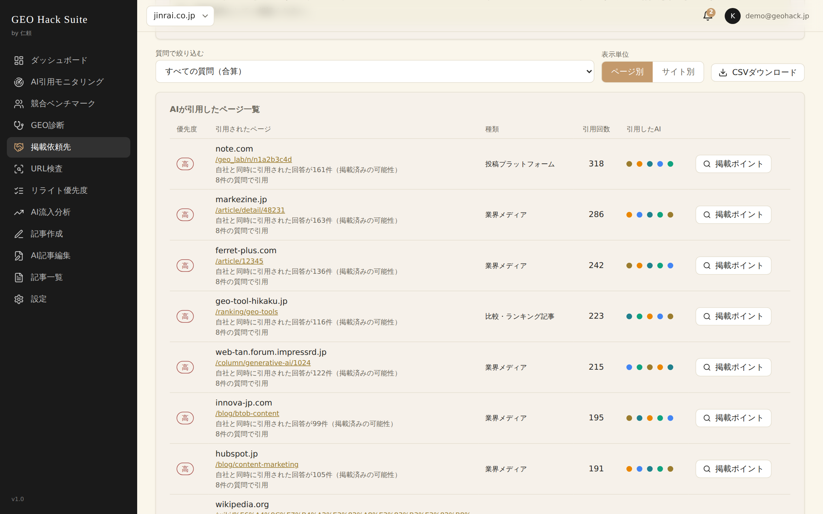Image resolution: width=823 pixels, height=514 pixels.
Task: Open AI引用モニタリング menu item
Action: click(69, 82)
